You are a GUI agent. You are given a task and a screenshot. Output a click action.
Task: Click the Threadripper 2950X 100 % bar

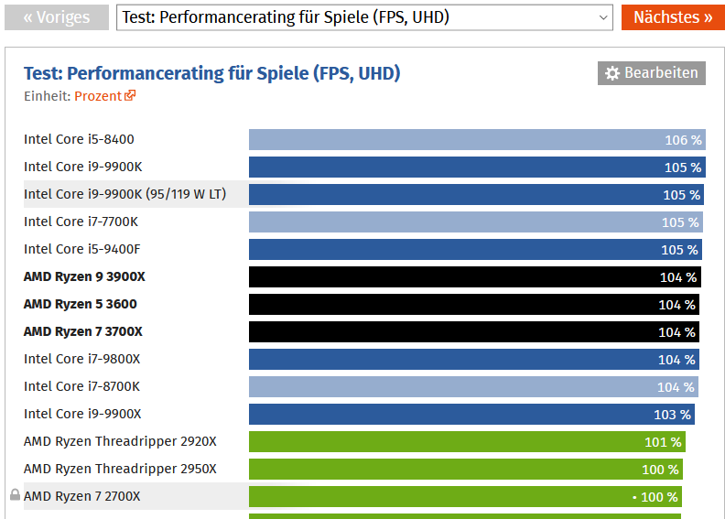[466, 469]
